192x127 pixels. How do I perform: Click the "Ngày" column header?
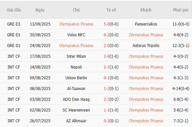[40, 10]
